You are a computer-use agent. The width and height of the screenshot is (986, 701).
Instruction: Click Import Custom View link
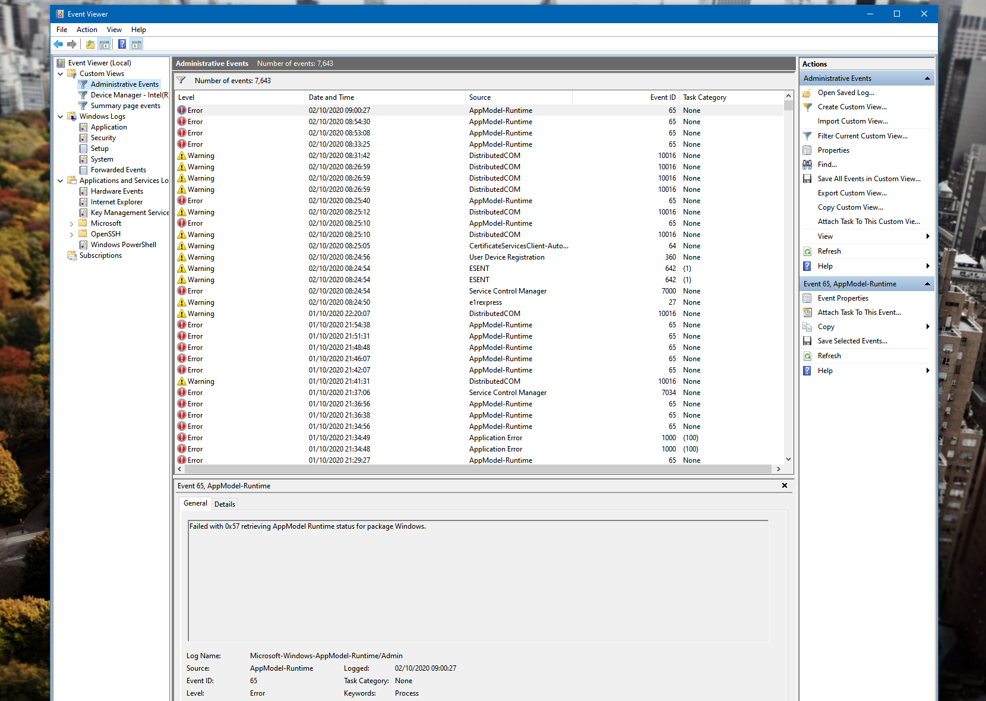coord(853,121)
